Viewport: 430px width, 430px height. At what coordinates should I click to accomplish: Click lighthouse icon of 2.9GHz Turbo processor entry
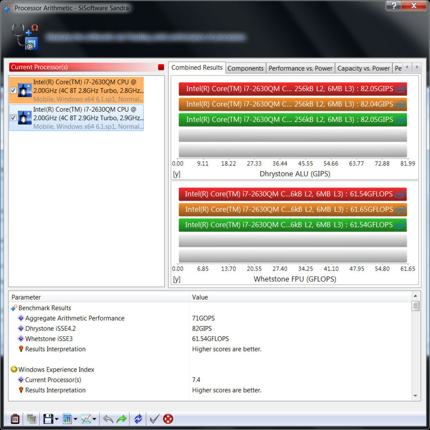pos(24,118)
